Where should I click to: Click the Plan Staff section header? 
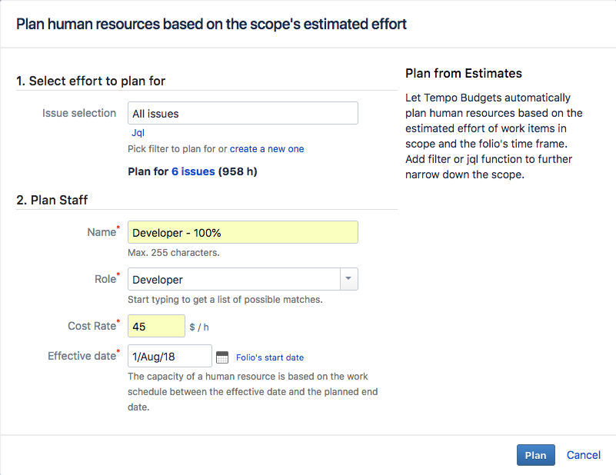click(52, 200)
